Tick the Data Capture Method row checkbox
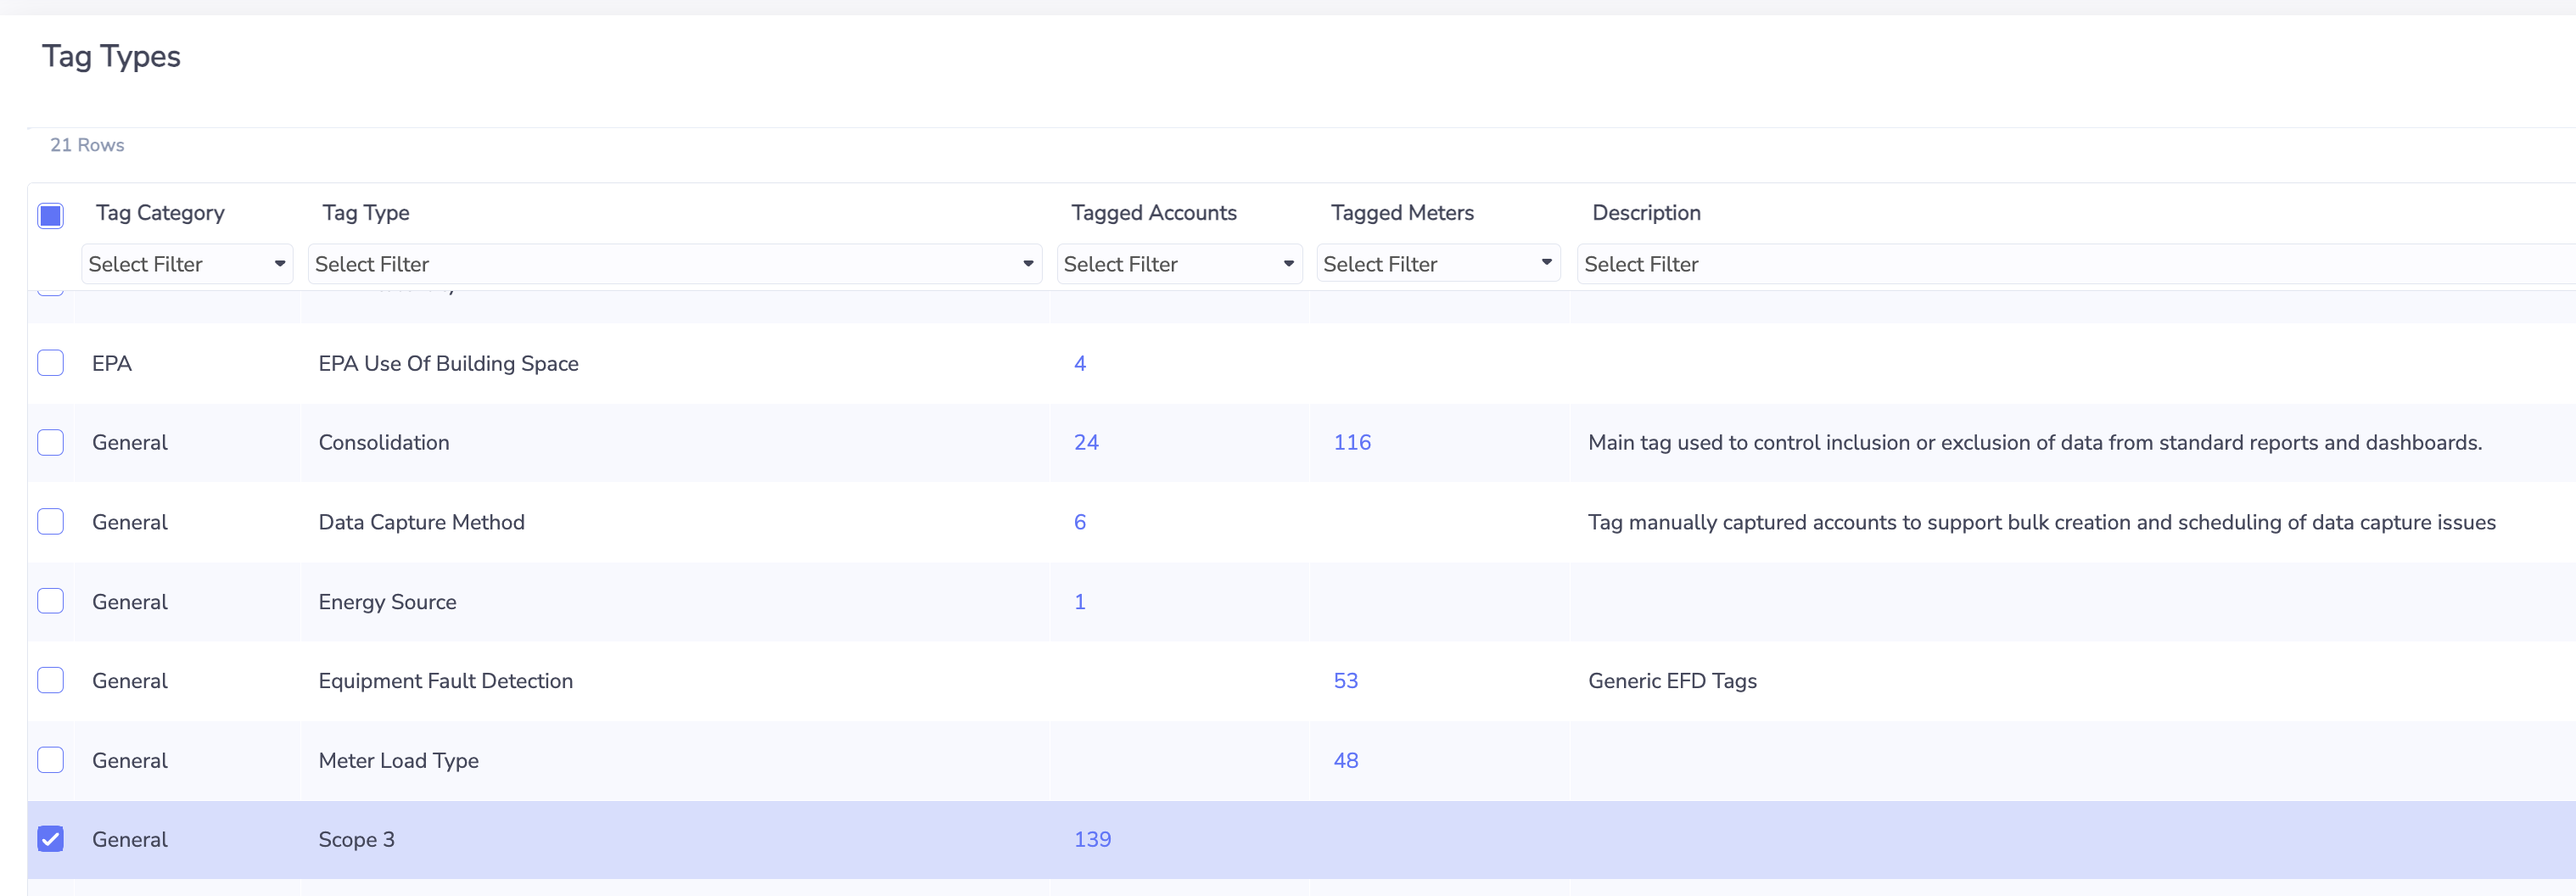This screenshot has width=2576, height=896. pos(51,522)
